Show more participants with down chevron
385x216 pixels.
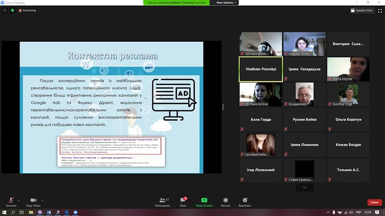[x=305, y=187]
